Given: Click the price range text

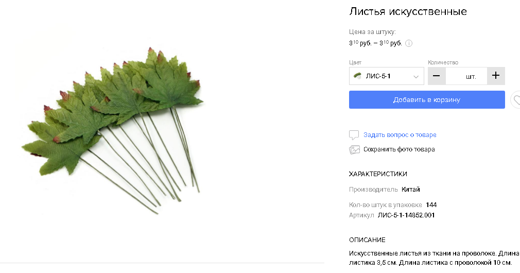Looking at the screenshot, I should pyautogui.click(x=375, y=43).
